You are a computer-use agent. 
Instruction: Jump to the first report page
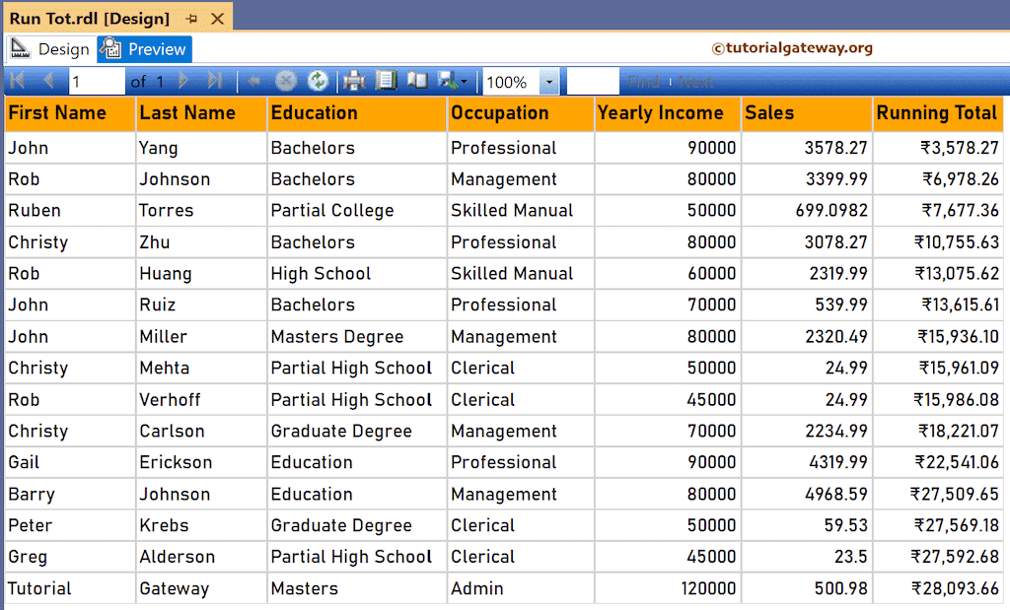pos(17,81)
